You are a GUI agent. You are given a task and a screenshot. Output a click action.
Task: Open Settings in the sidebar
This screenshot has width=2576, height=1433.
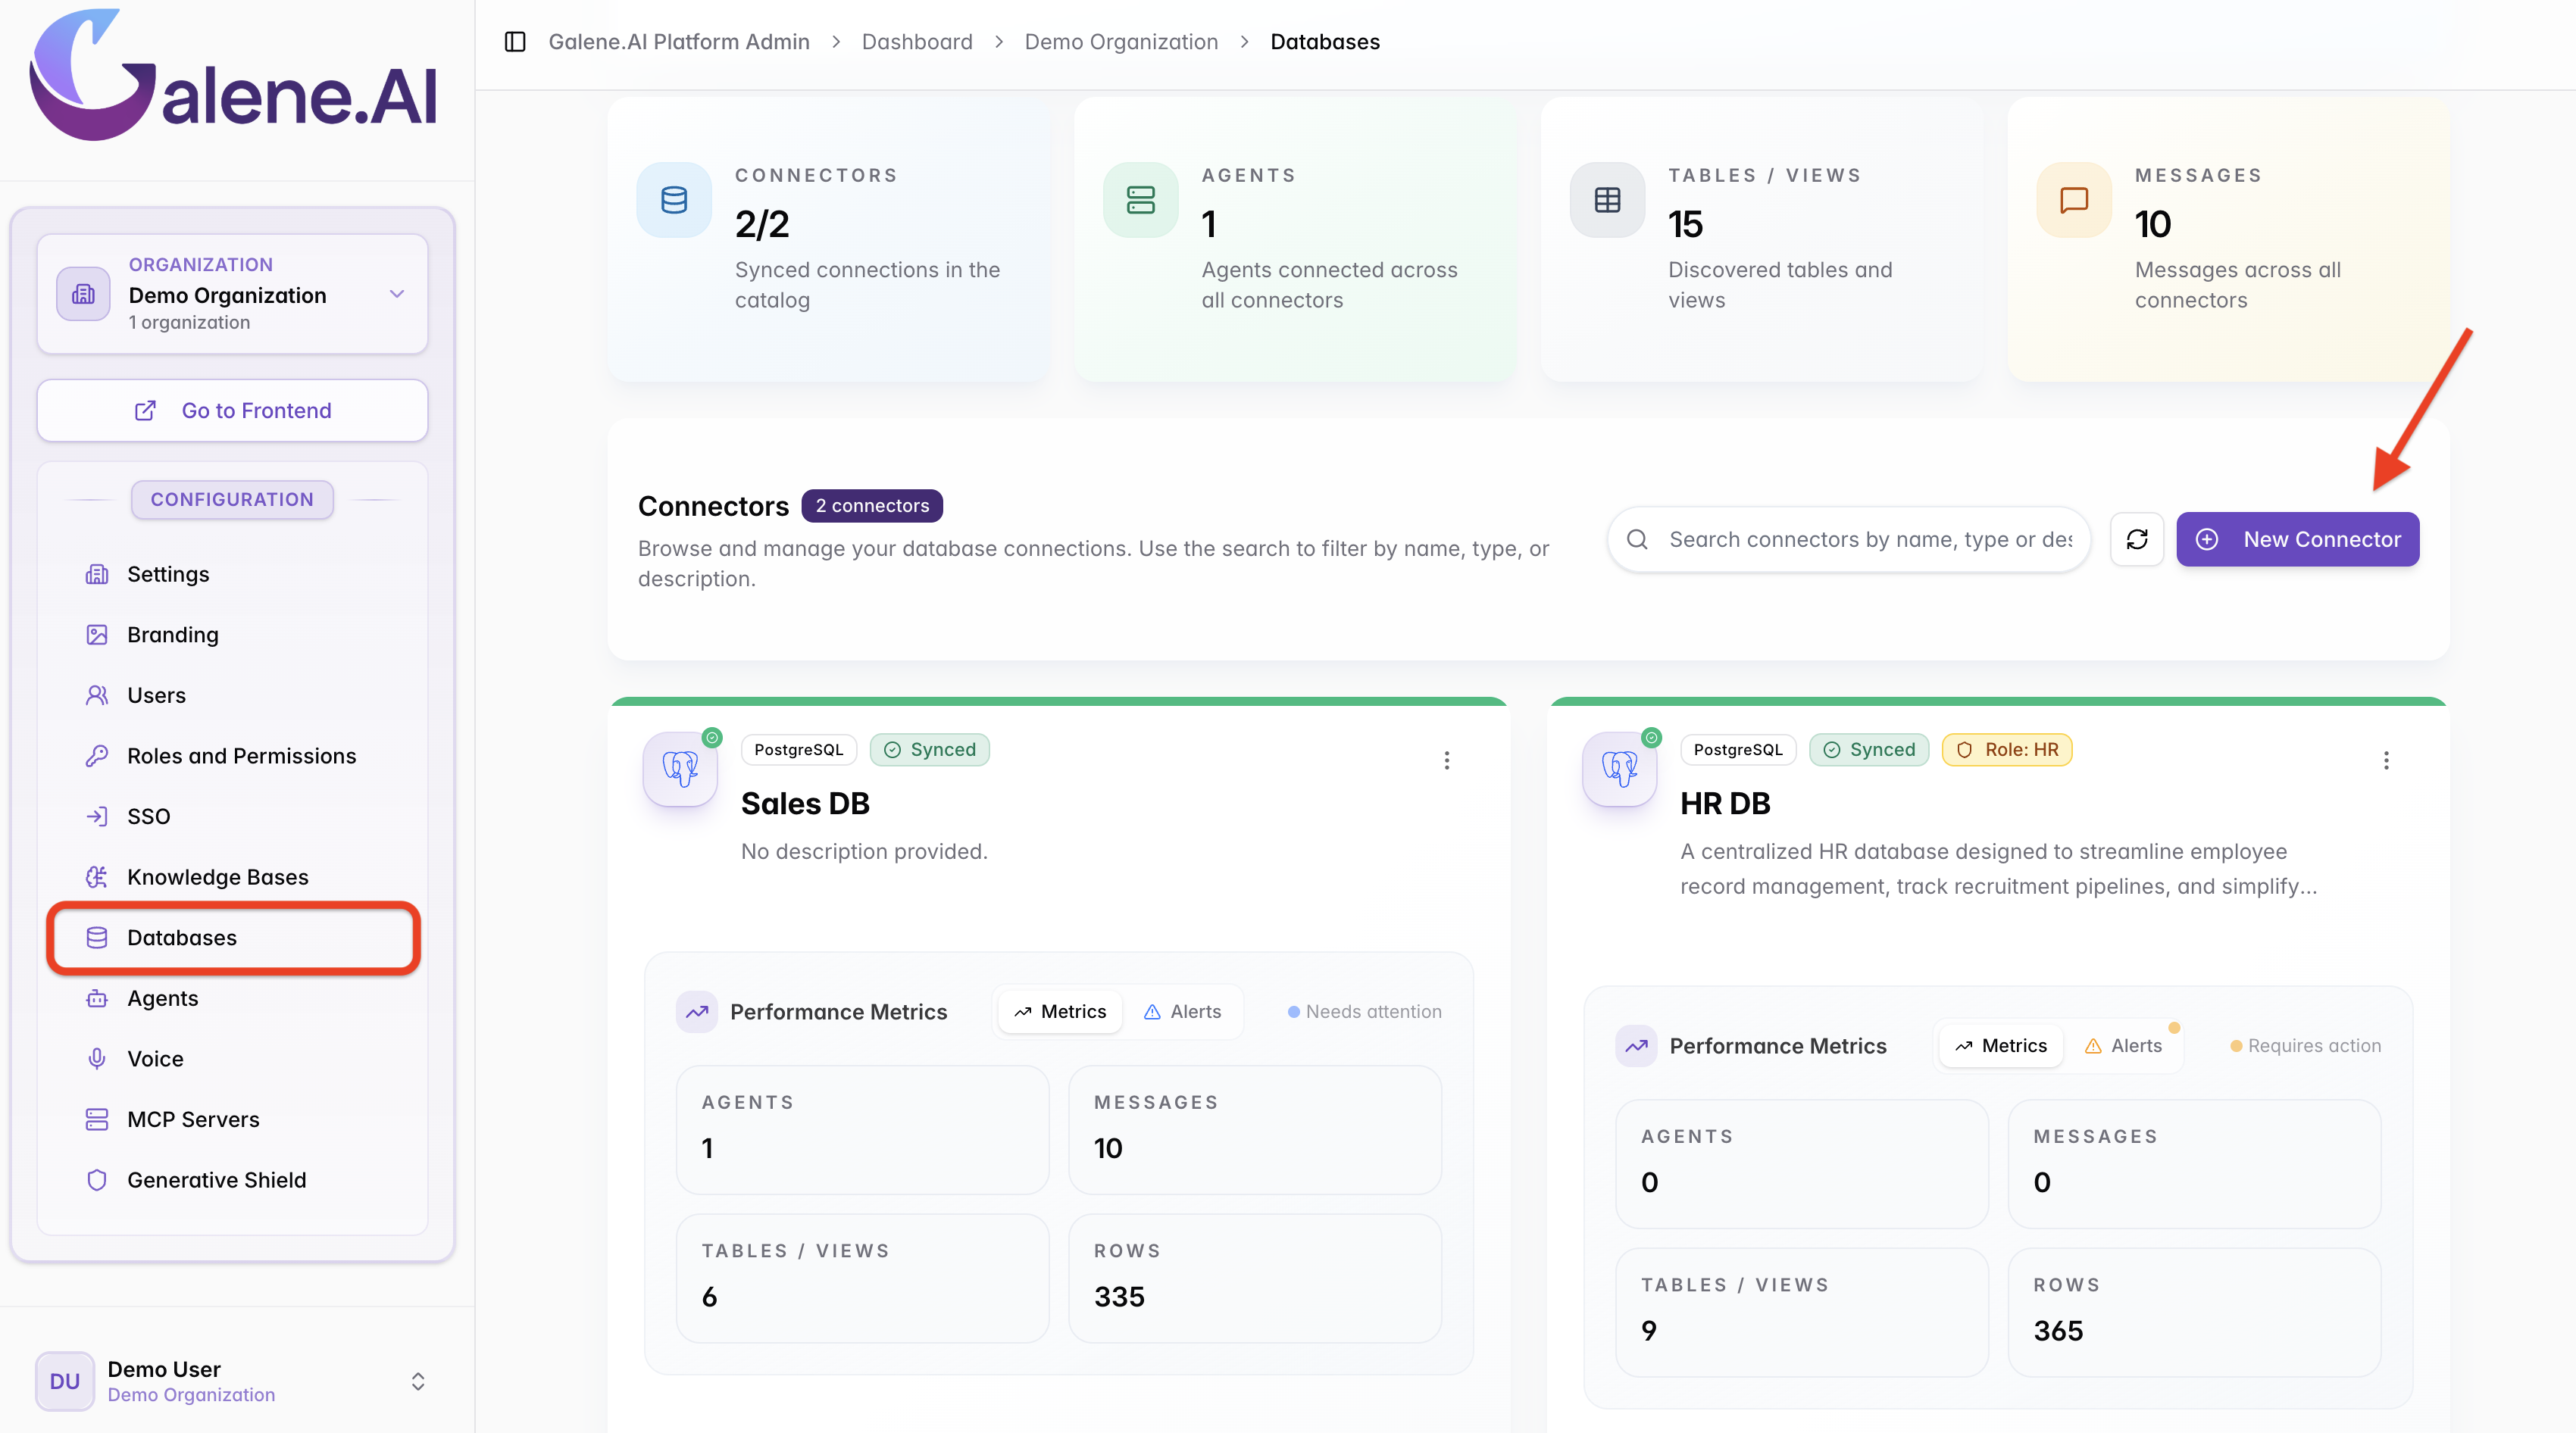click(x=233, y=574)
